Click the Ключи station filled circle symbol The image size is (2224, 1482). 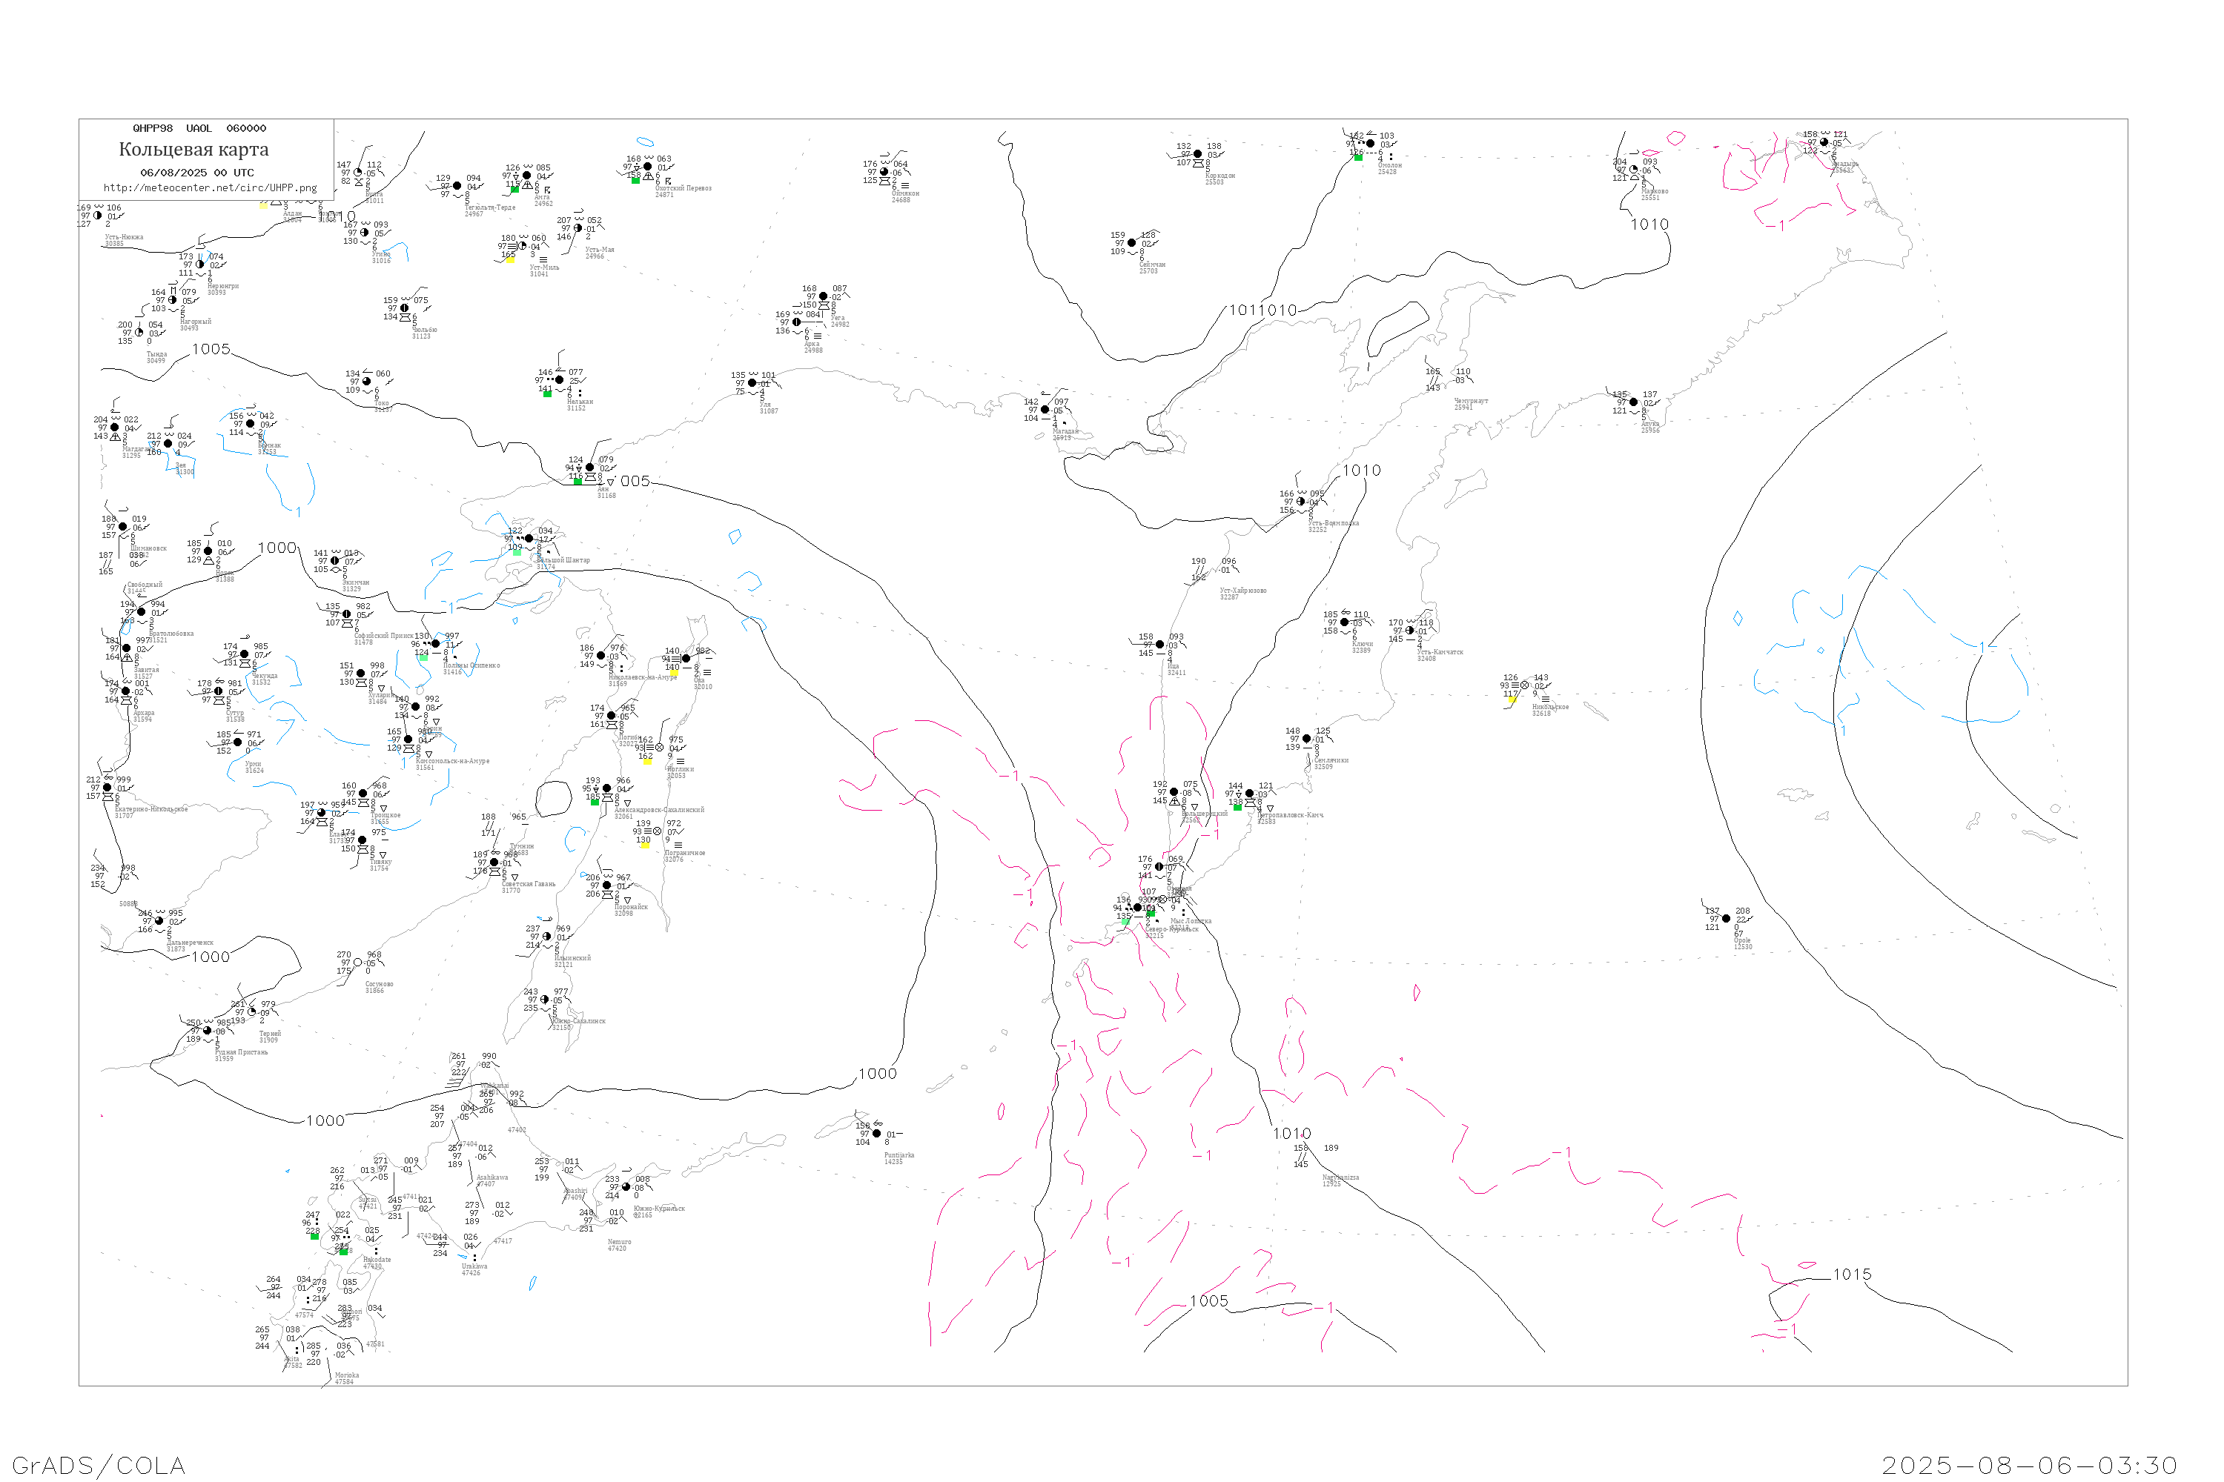click(1345, 623)
